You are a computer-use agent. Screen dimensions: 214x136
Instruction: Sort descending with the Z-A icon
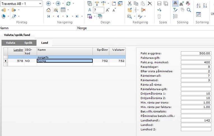tap(205, 6)
